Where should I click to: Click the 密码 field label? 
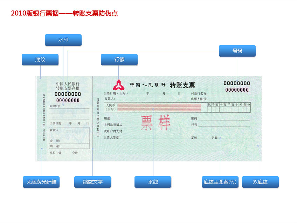(194, 118)
